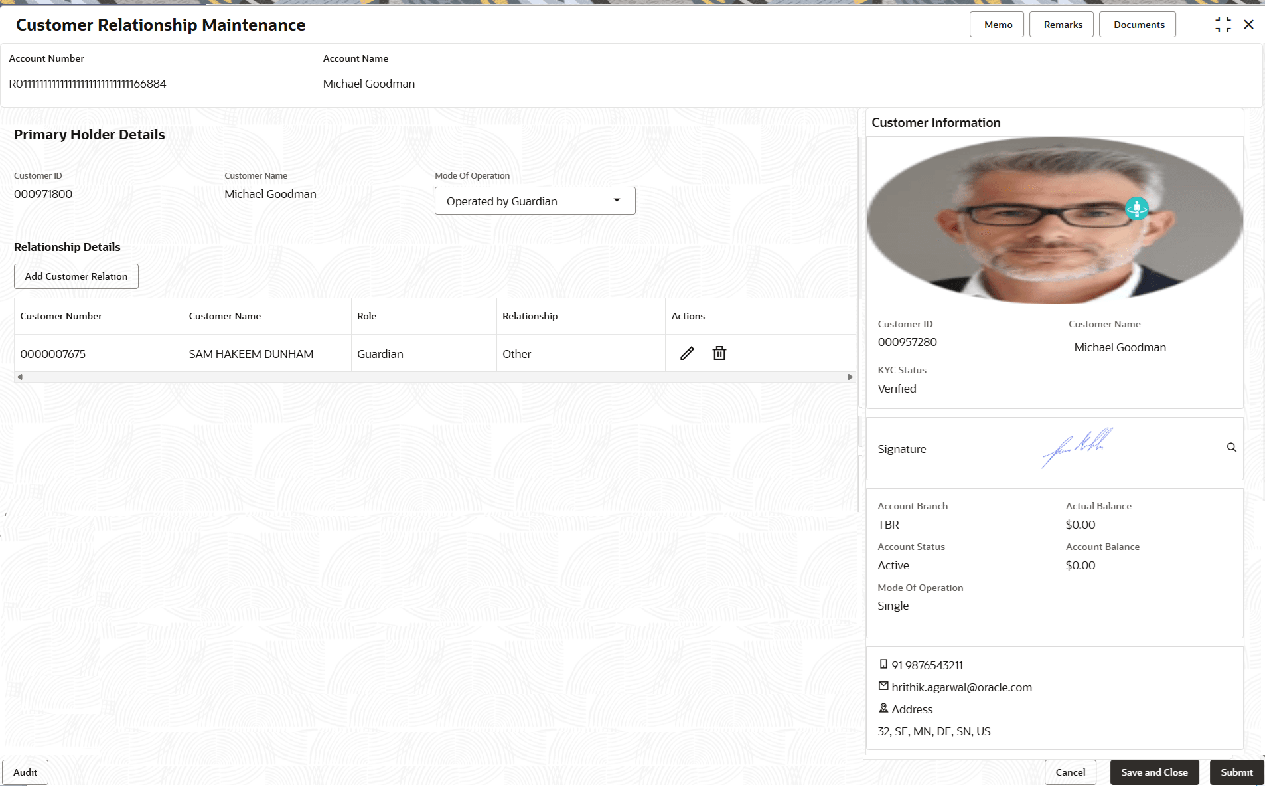Close the Customer Relationship Maintenance screen
Screen dimensions: 1265x793
1248,25
